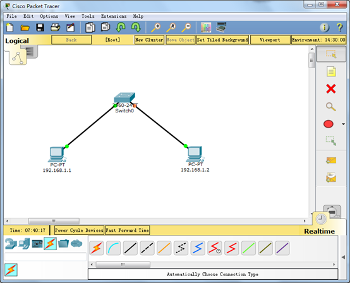Select the Multiuser Connection cloud category
350x283 pixels.
(x=76, y=243)
